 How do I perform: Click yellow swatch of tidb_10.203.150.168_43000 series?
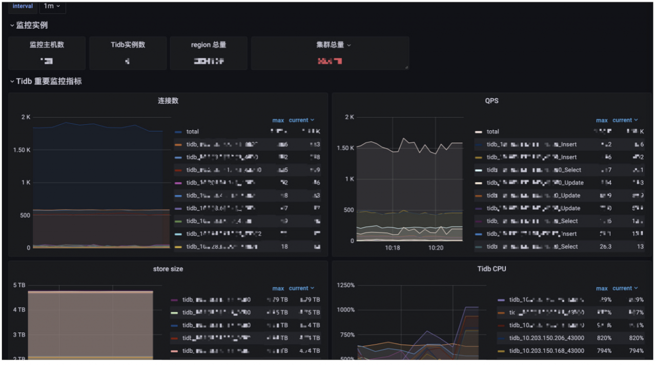pos(501,351)
